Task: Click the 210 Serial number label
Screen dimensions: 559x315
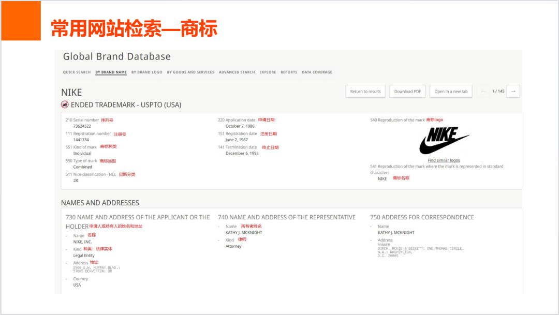Action: 82,120
